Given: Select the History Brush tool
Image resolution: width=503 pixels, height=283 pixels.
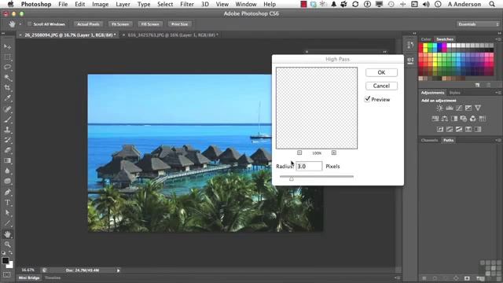Looking at the screenshot, I should (x=7, y=140).
